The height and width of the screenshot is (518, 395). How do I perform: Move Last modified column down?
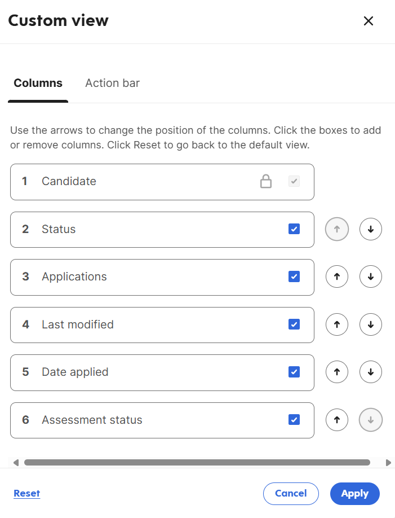click(371, 324)
